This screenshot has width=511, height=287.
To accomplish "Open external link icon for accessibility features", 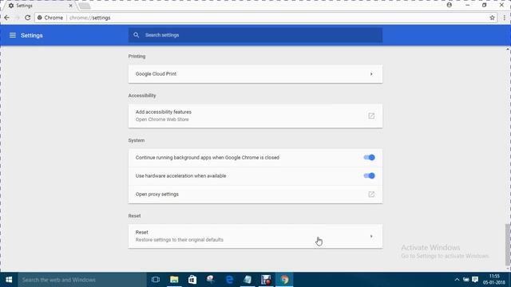I will [371, 116].
